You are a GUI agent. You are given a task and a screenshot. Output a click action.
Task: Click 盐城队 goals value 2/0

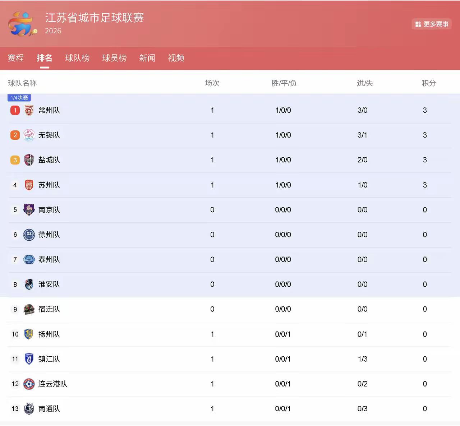(x=362, y=160)
